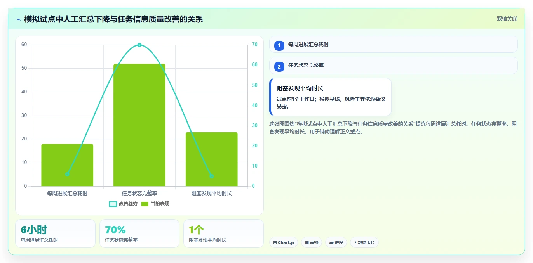Open the 1个 stat card
Image resolution: width=533 pixels, height=263 pixels.
tap(223, 234)
